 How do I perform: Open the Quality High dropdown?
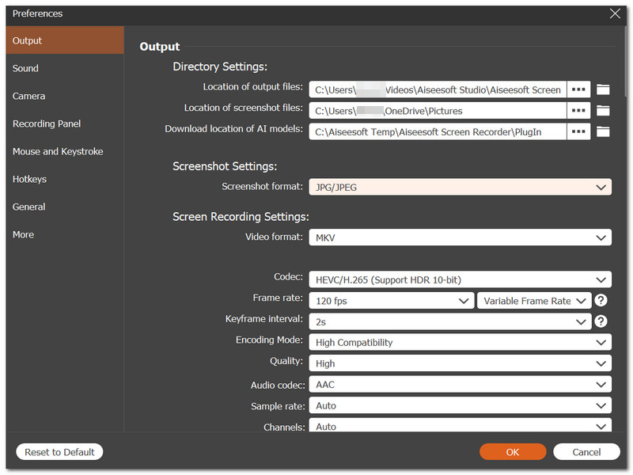461,363
